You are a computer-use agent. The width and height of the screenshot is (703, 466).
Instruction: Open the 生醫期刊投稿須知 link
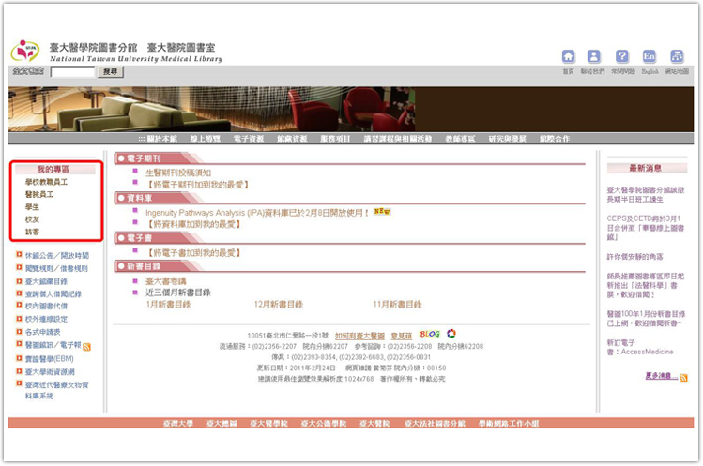178,173
